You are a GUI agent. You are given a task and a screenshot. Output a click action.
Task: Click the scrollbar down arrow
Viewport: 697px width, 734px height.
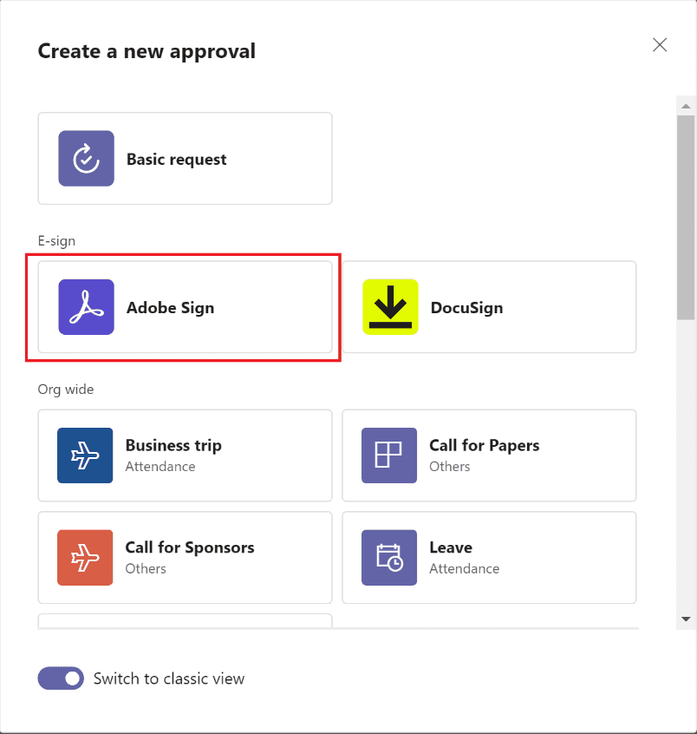click(686, 619)
